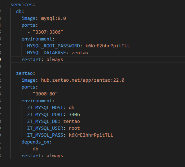This screenshot has height=167, width=185.
Task: Click the ZT_MYSQL_PASS password value
Action: (x=91, y=135)
